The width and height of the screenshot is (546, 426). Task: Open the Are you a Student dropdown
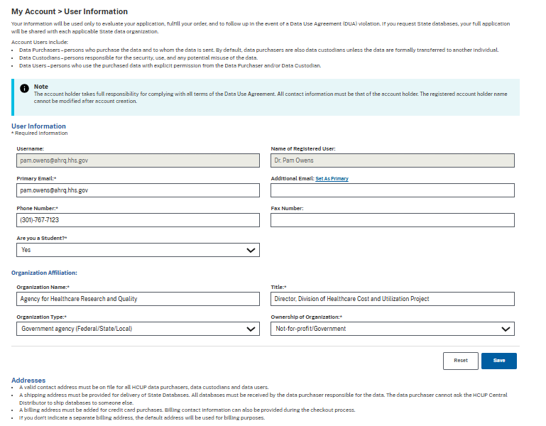coord(138,250)
